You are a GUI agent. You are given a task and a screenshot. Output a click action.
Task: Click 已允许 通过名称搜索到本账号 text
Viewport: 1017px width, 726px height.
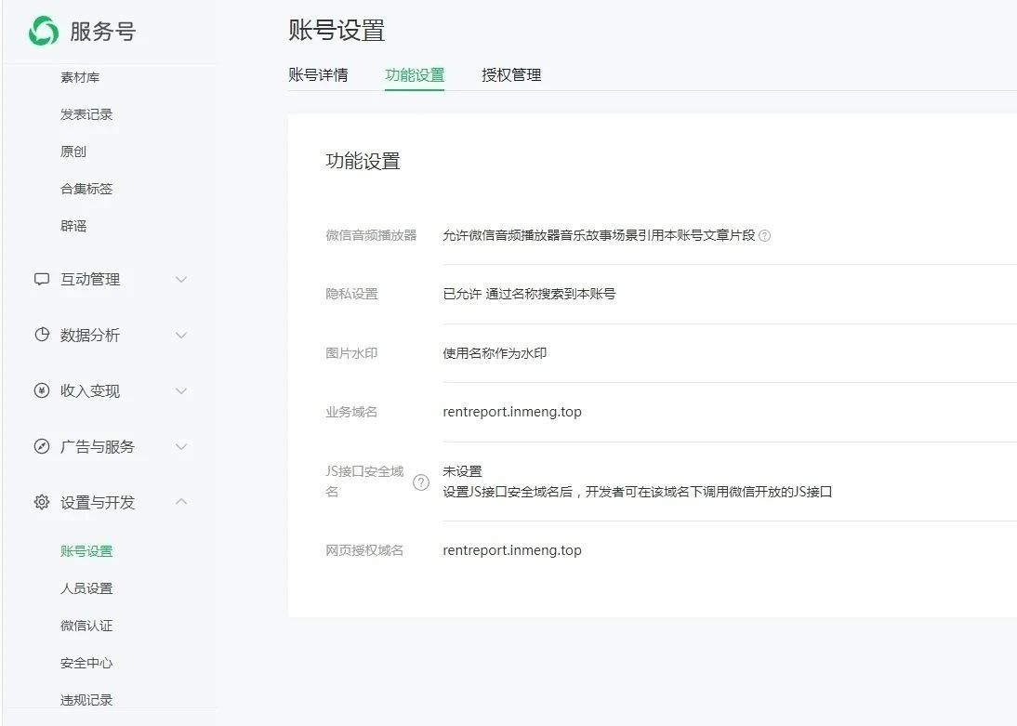pos(529,294)
